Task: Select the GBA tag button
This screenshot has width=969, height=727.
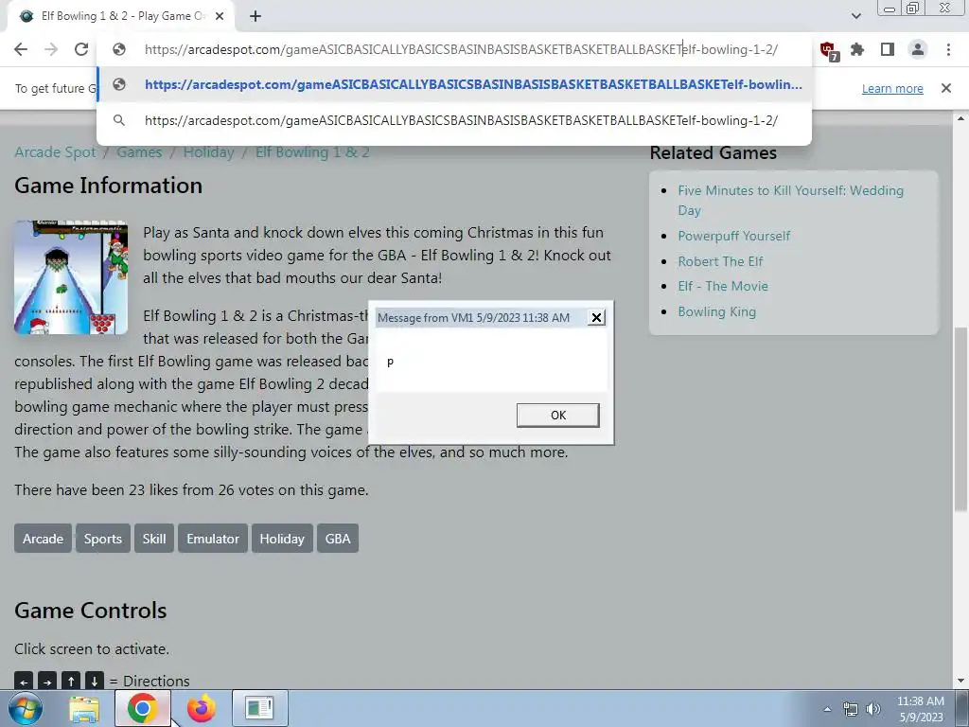Action: pyautogui.click(x=338, y=539)
